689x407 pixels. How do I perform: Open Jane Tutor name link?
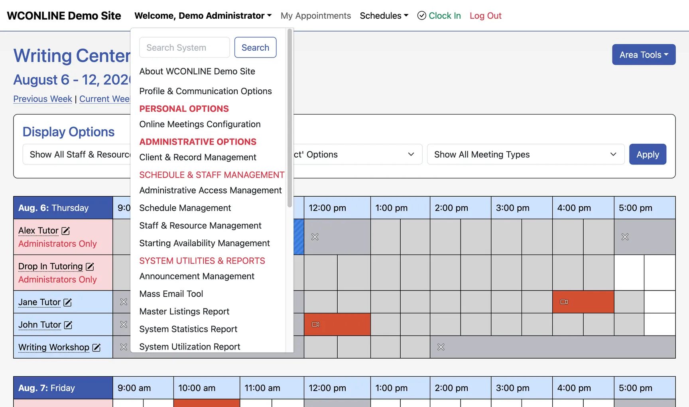[x=39, y=302]
